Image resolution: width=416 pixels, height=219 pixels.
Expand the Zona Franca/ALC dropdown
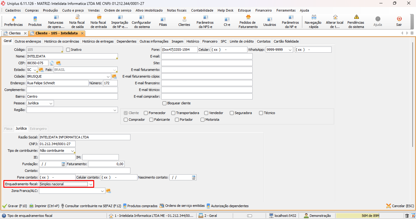point(102,191)
